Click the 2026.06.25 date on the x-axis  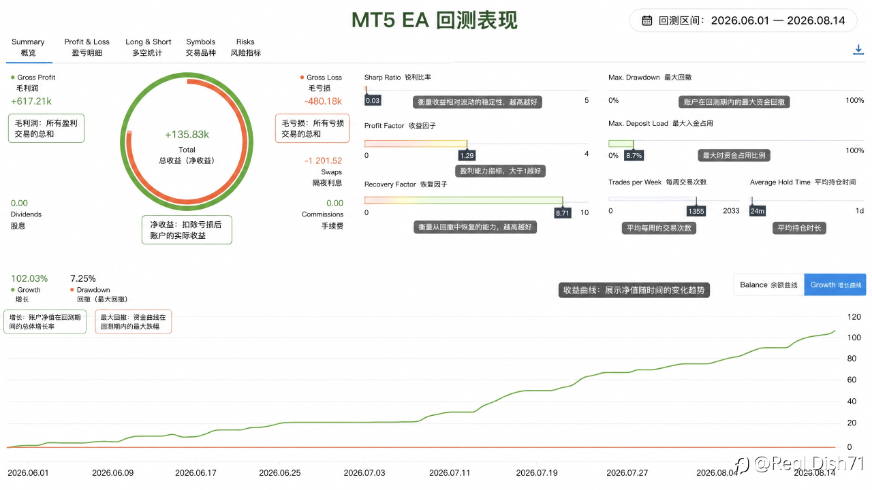280,472
